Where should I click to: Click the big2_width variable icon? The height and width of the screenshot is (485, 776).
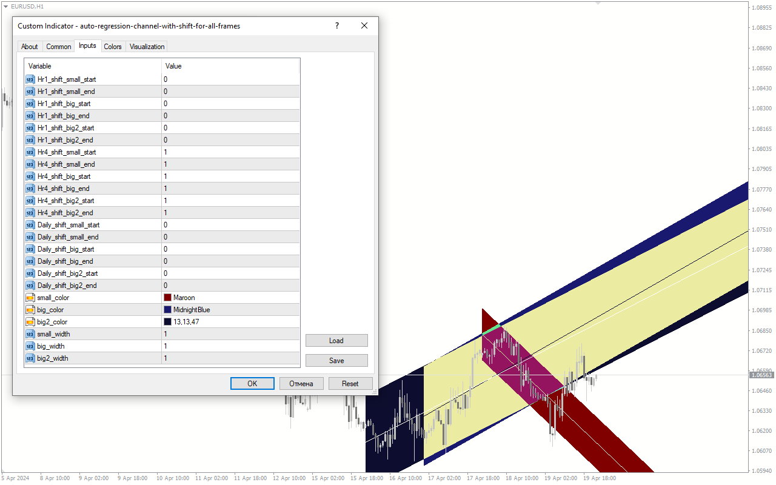click(30, 358)
